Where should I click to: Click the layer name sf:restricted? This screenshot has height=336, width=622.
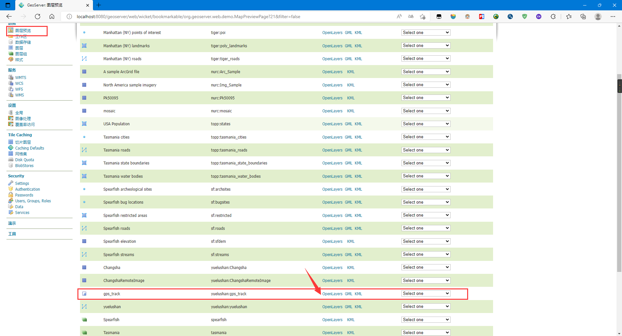(221, 215)
